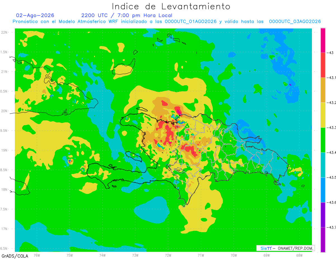Click the colorbar value "-43.1"
336x259 pixels.
point(331,78)
